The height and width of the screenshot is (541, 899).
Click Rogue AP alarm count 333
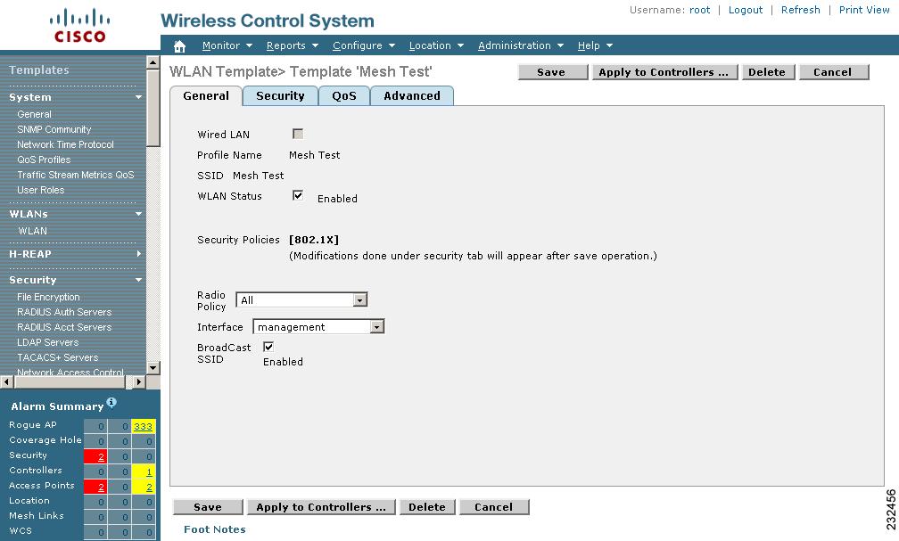(x=144, y=426)
